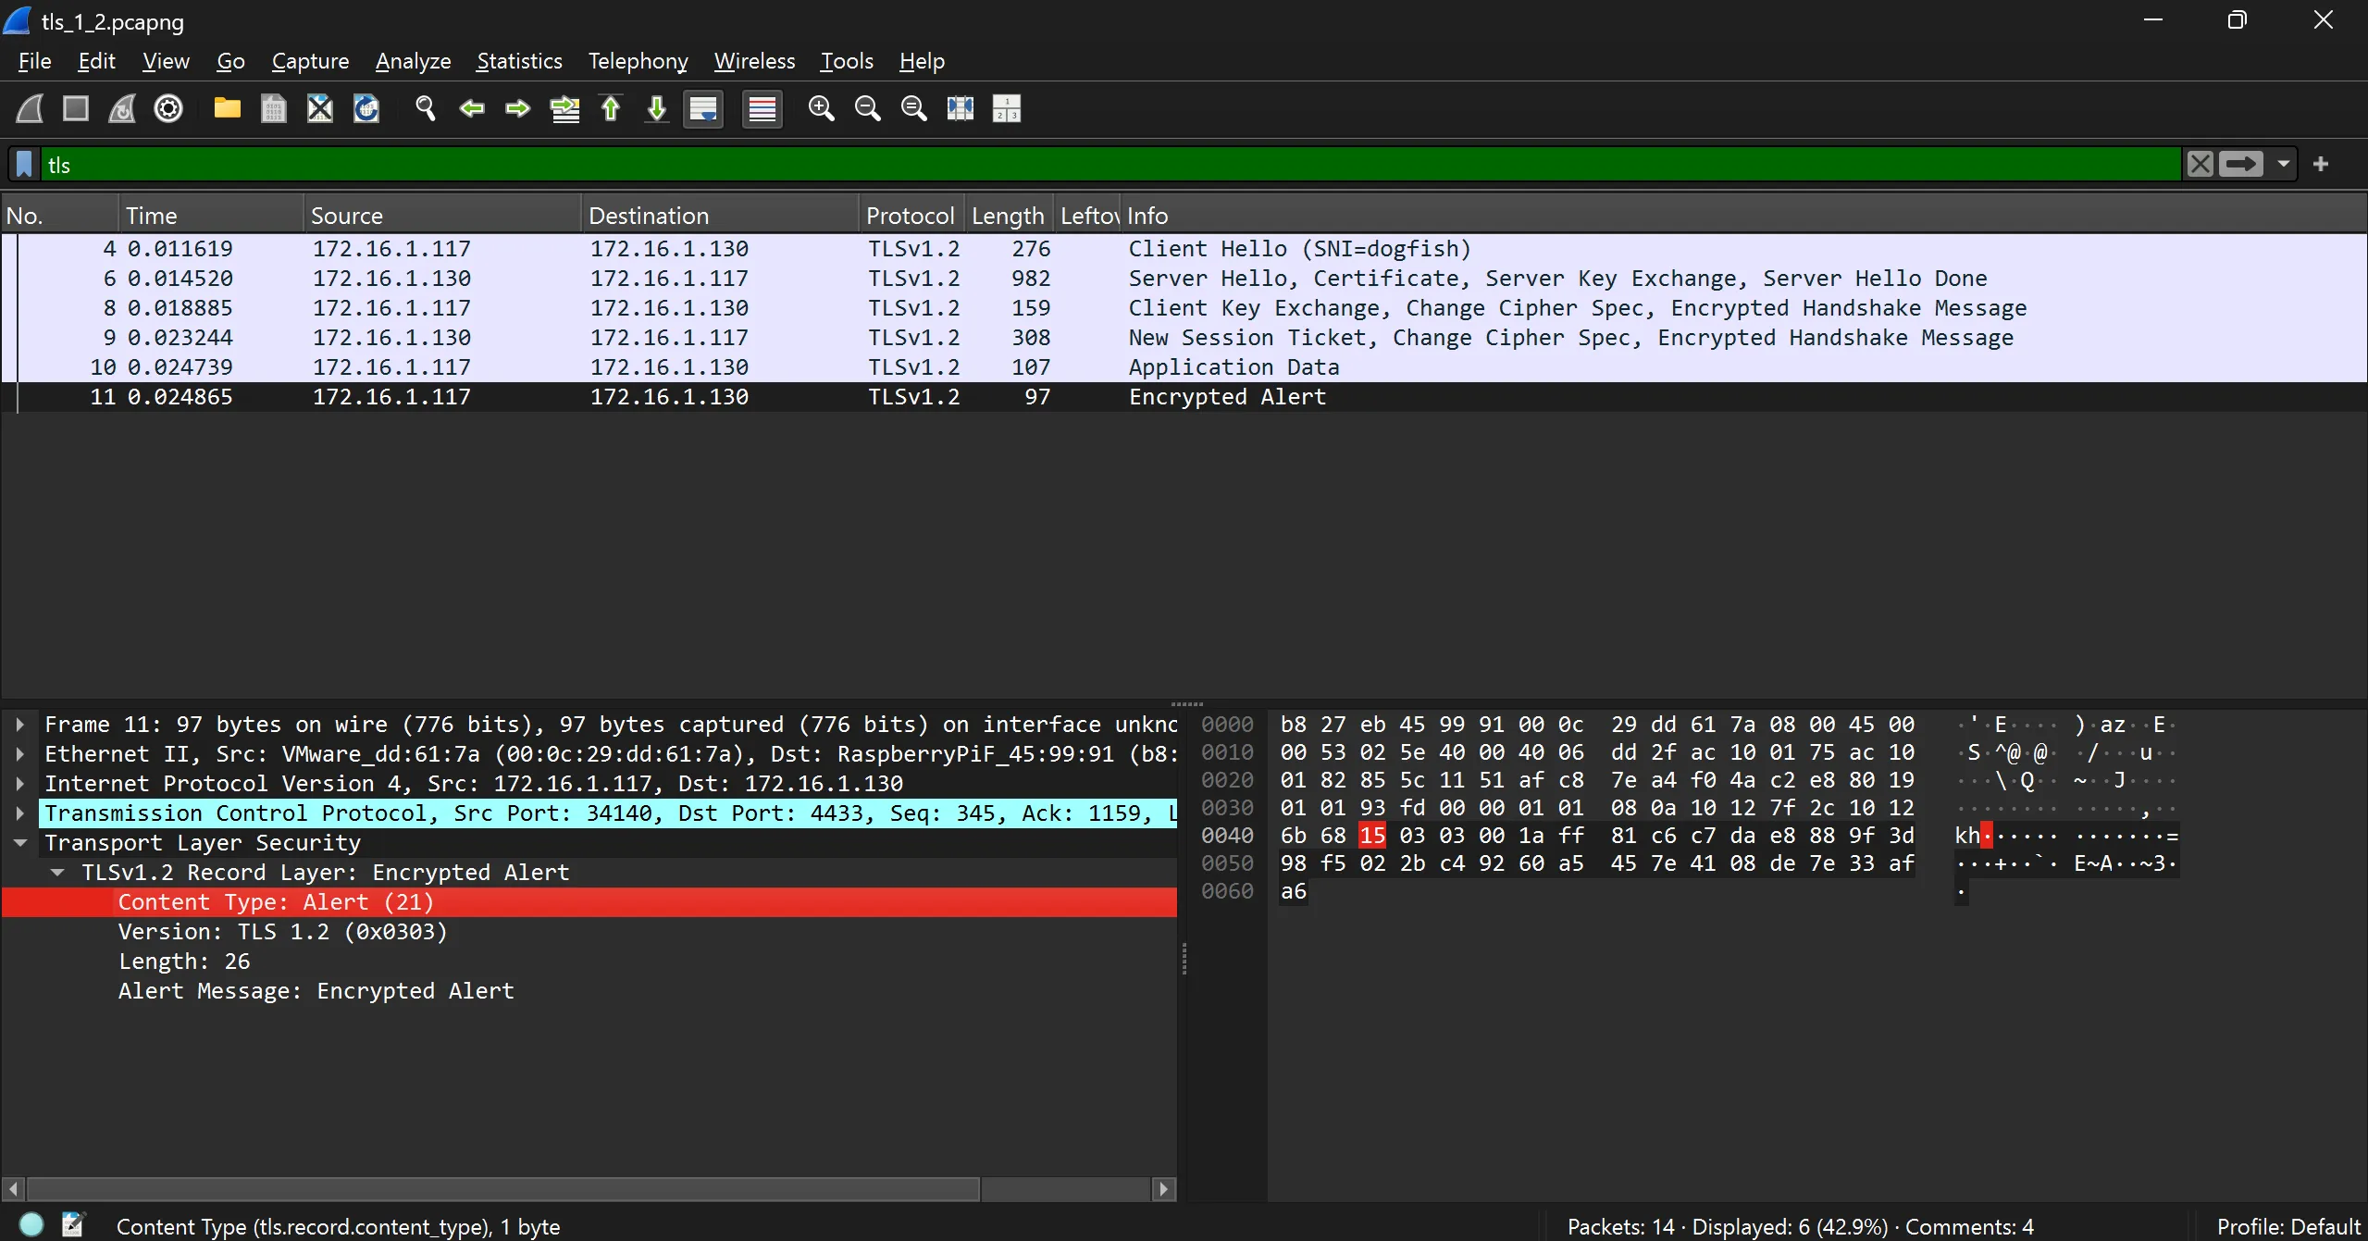Expand the Frame 11 tree node
Viewport: 2368px width, 1241px height.
coord(19,725)
